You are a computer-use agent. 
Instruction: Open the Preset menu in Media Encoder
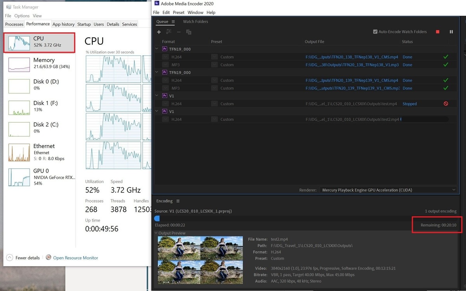click(179, 12)
